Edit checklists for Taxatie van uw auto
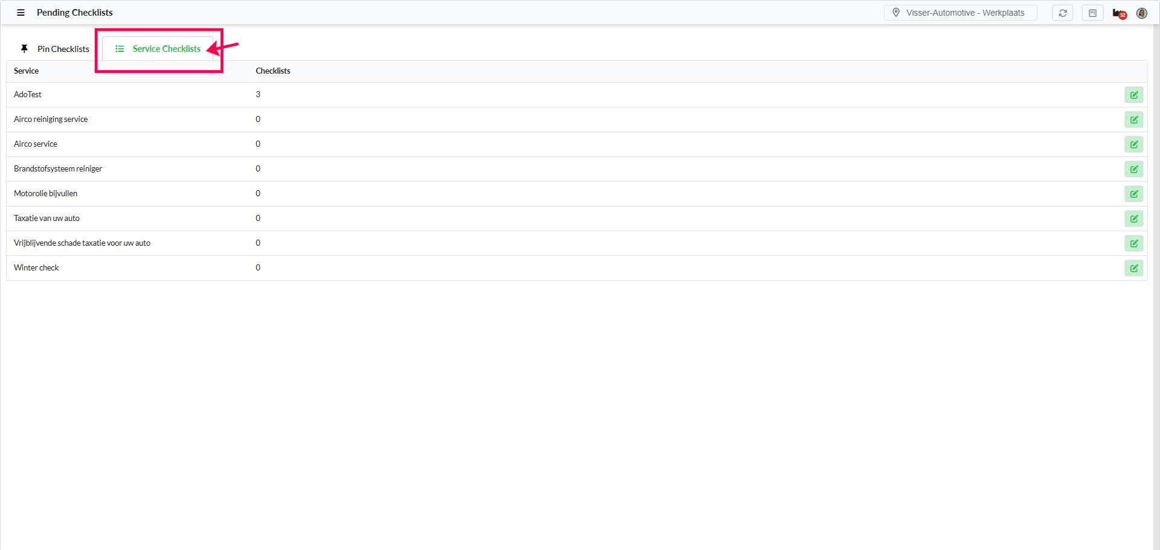 coord(1133,219)
